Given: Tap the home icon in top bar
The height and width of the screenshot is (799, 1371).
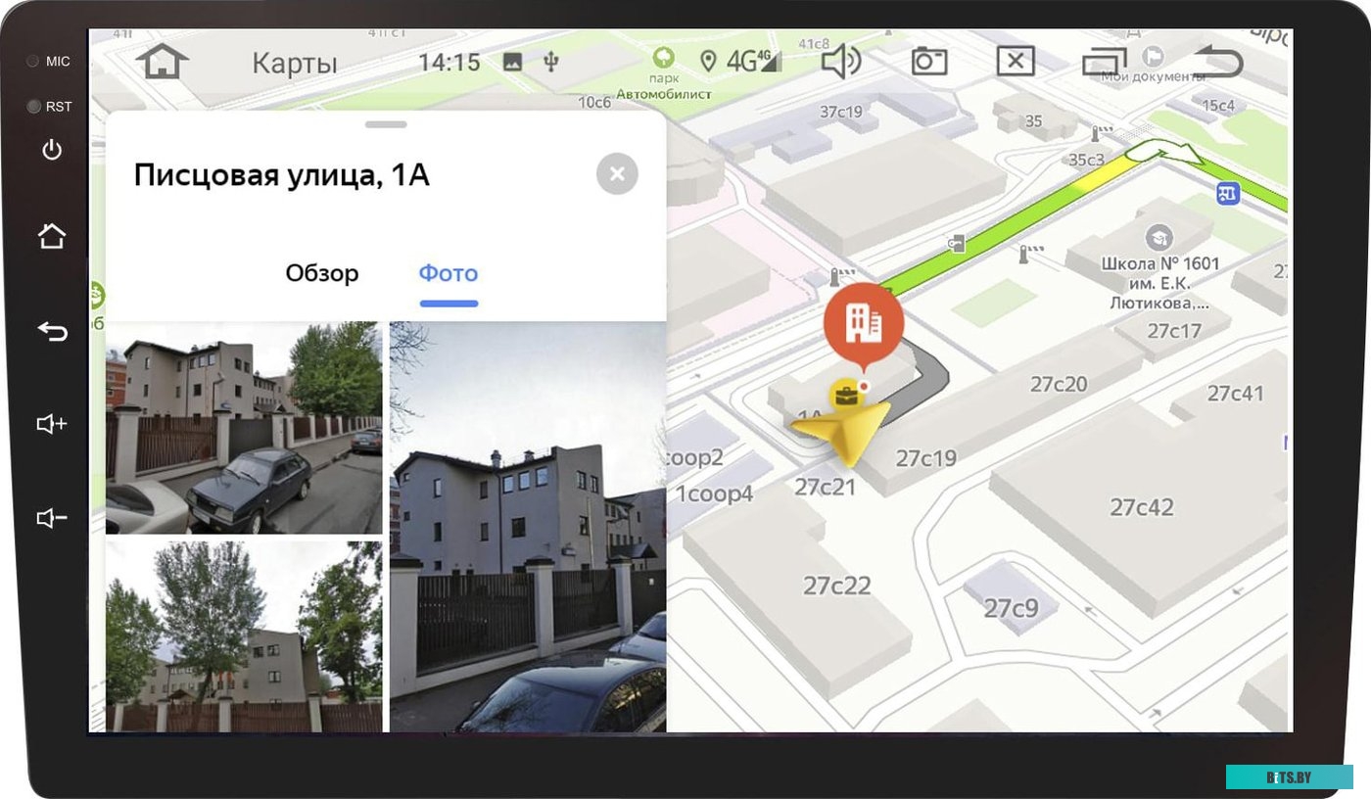Looking at the screenshot, I should [x=162, y=61].
